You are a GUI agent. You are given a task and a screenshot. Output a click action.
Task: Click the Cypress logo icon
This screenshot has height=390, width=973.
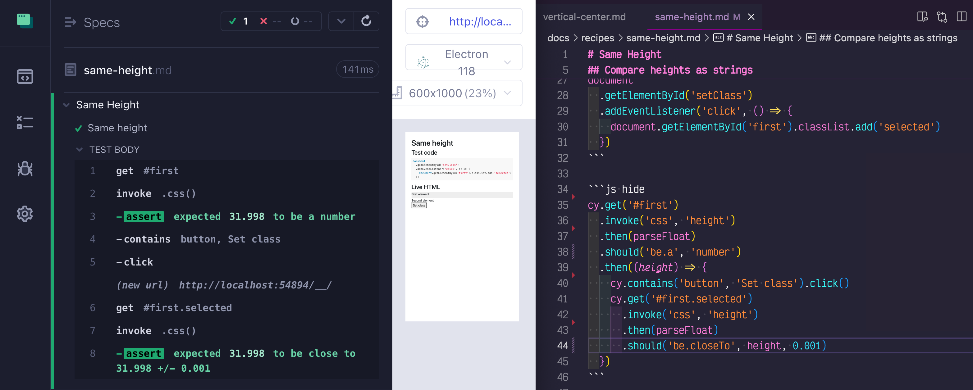(x=25, y=21)
